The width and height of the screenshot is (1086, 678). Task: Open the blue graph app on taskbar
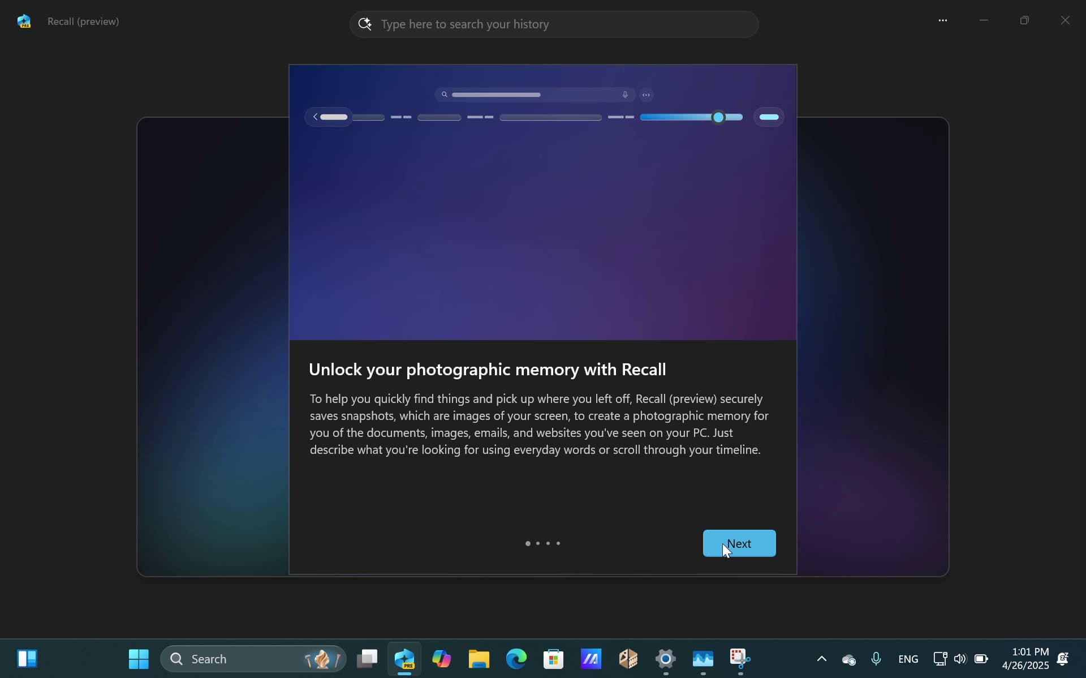pyautogui.click(x=703, y=659)
